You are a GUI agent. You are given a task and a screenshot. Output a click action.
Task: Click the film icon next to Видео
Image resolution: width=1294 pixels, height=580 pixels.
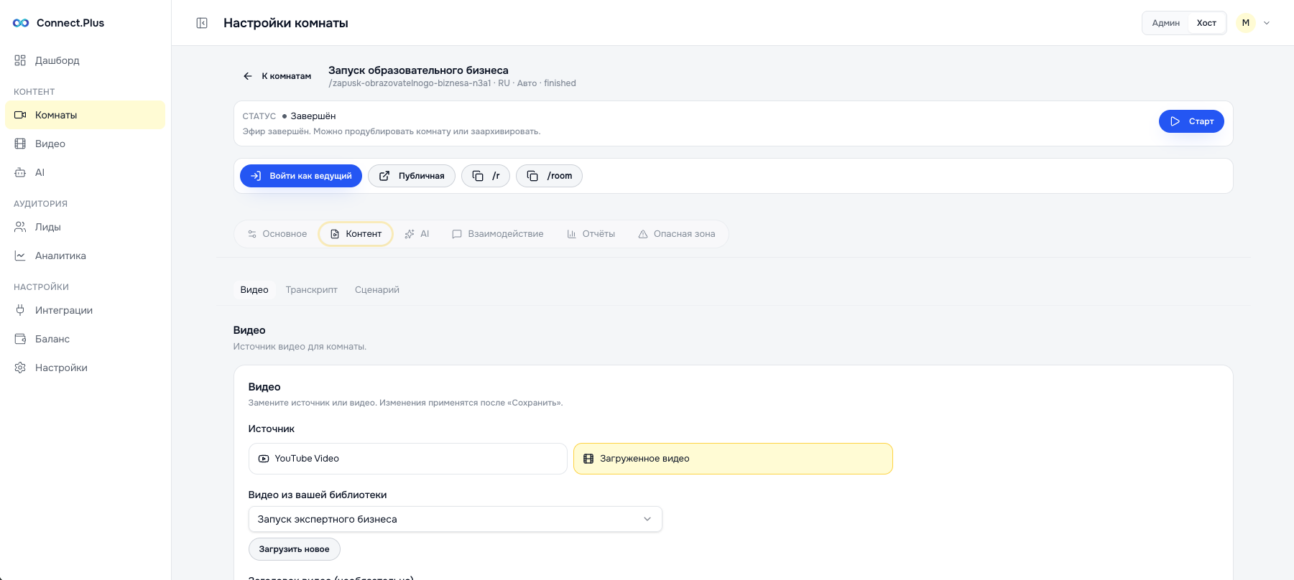[x=20, y=144]
